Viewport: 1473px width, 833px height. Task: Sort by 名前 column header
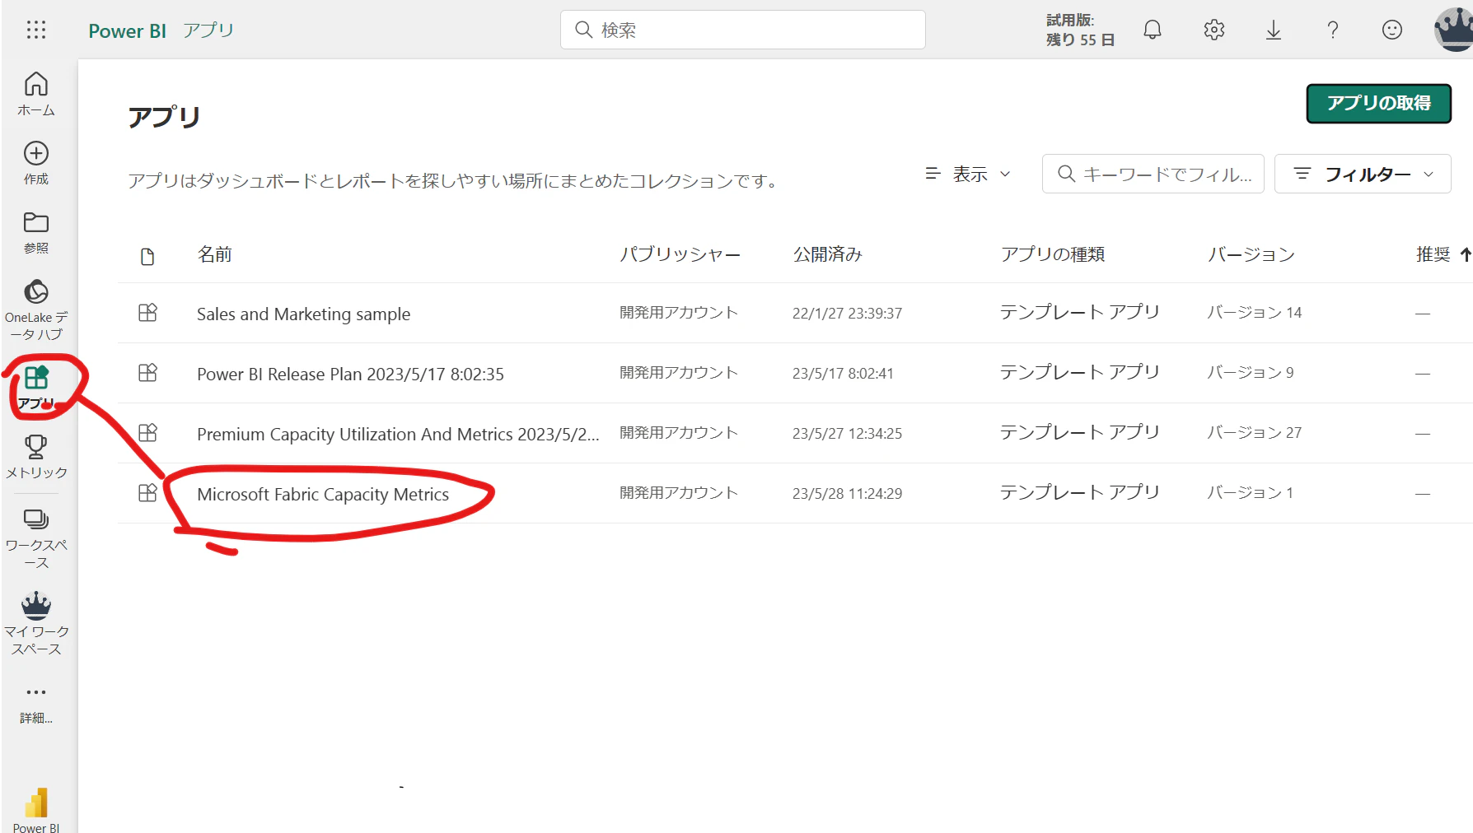[215, 254]
